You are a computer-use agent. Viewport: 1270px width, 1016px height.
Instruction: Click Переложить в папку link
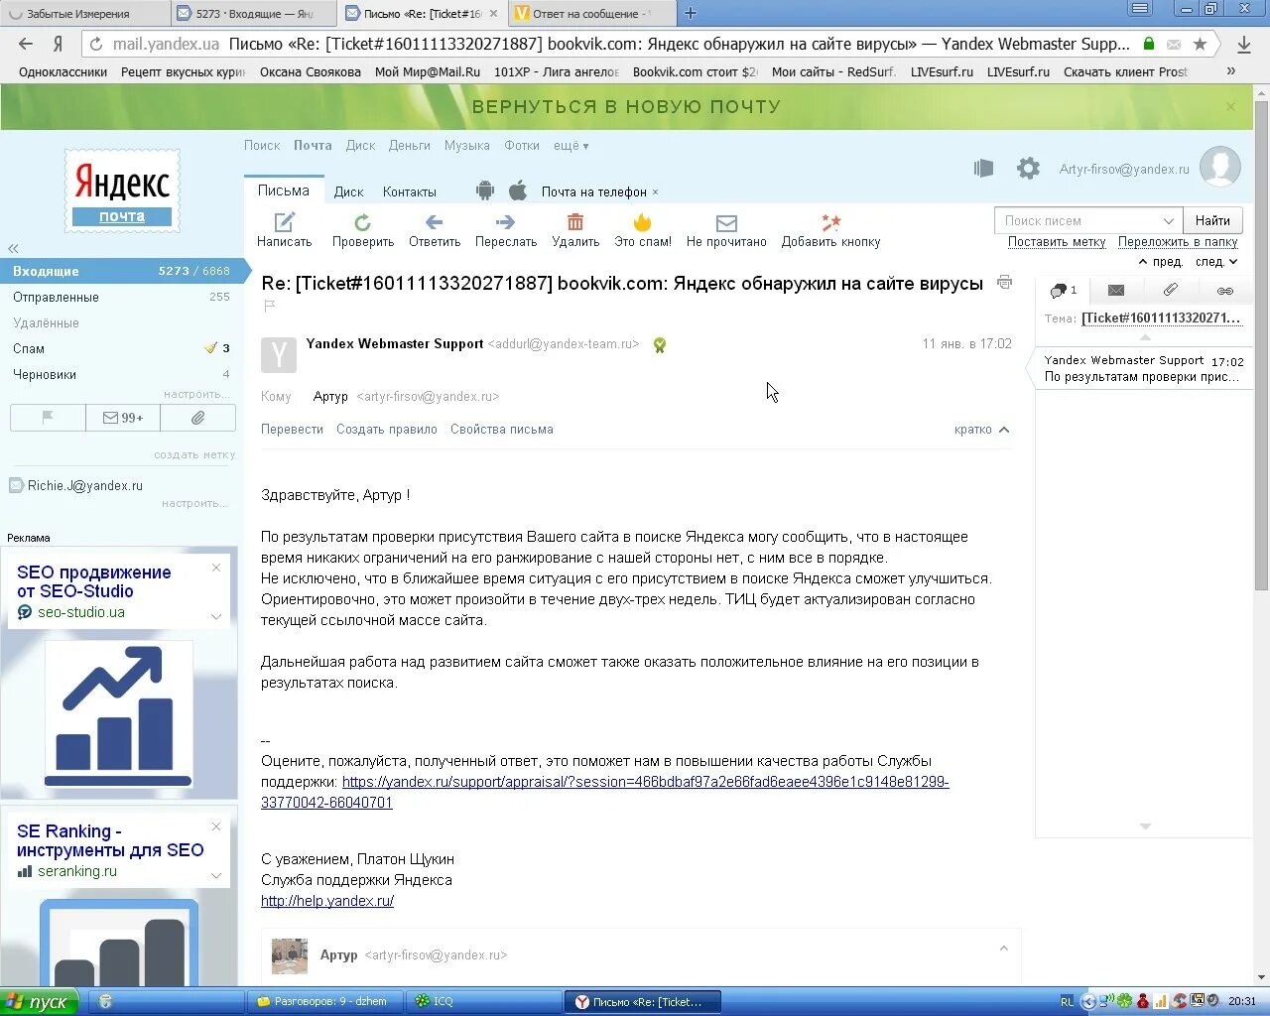point(1178,242)
